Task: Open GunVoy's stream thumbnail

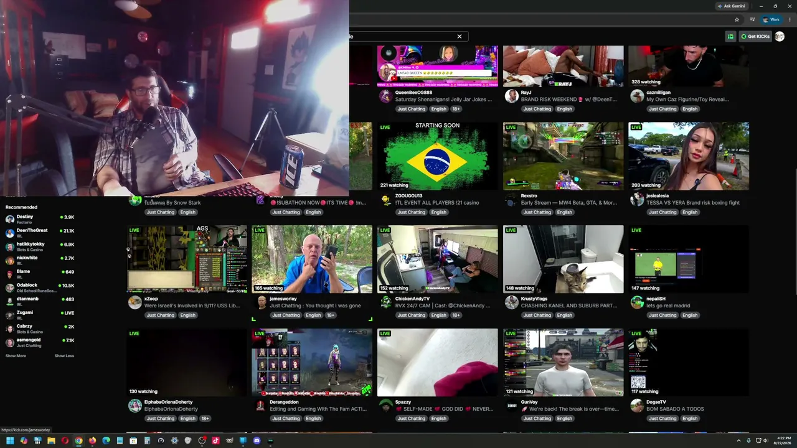Action: 563,363
